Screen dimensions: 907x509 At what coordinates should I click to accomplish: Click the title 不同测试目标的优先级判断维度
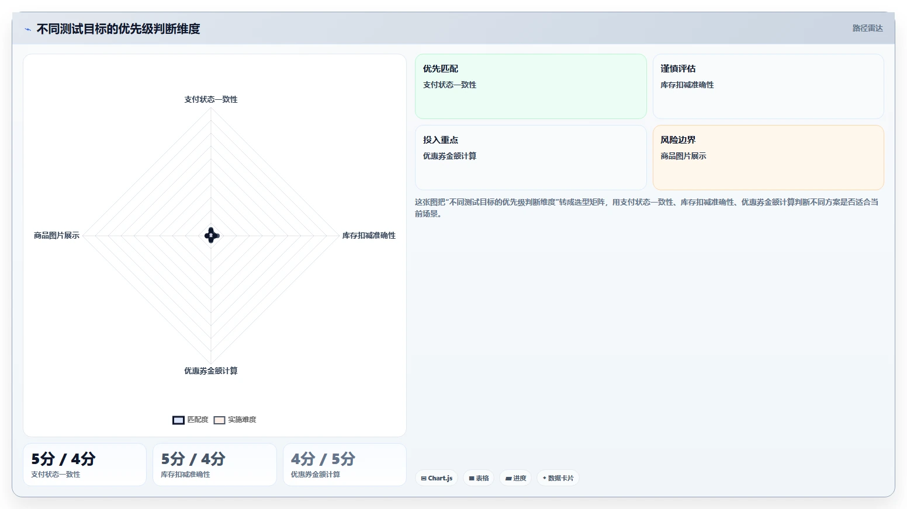pyautogui.click(x=118, y=29)
